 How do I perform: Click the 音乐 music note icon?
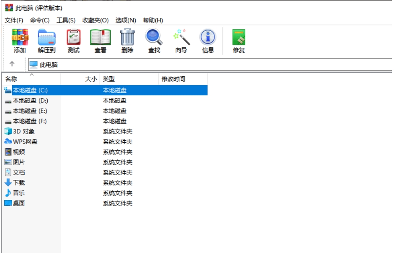click(8, 193)
